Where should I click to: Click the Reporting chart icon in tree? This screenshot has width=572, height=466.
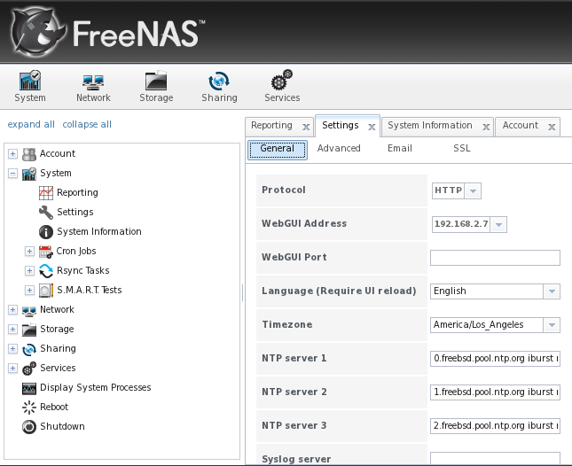pos(46,193)
